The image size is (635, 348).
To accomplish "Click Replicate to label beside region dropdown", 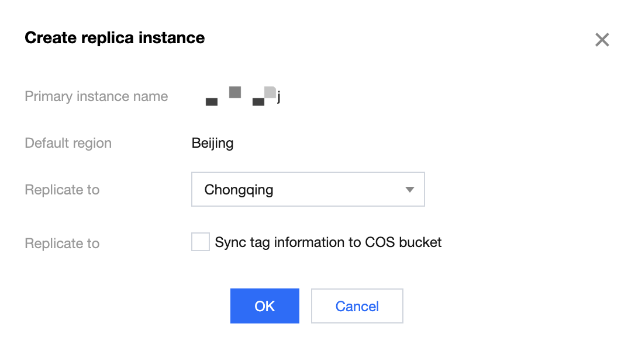I will click(x=62, y=190).
